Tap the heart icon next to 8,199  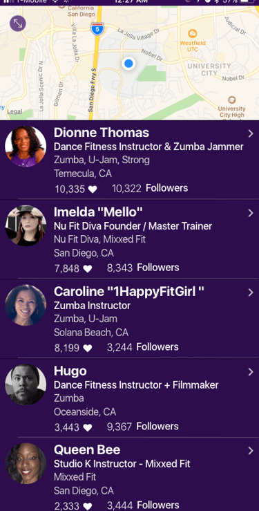click(88, 349)
